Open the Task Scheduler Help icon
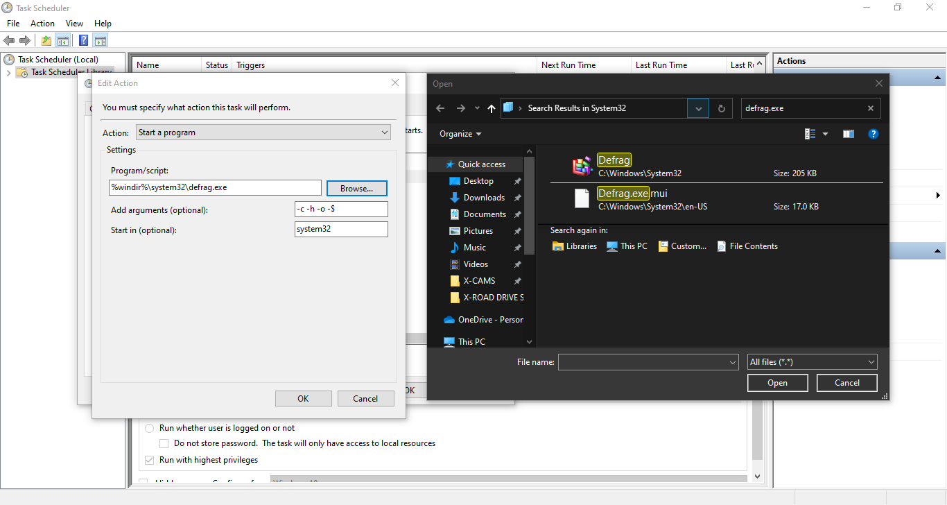The width and height of the screenshot is (947, 505). [x=83, y=40]
